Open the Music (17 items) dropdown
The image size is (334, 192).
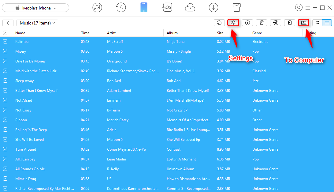click(37, 23)
